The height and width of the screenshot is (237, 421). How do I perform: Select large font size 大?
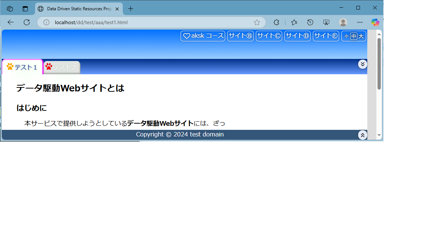tap(361, 36)
